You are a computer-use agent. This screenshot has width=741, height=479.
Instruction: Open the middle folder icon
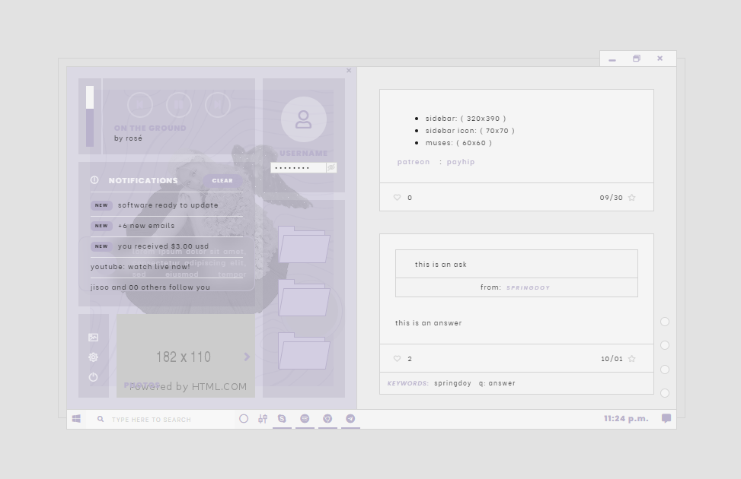point(303,298)
